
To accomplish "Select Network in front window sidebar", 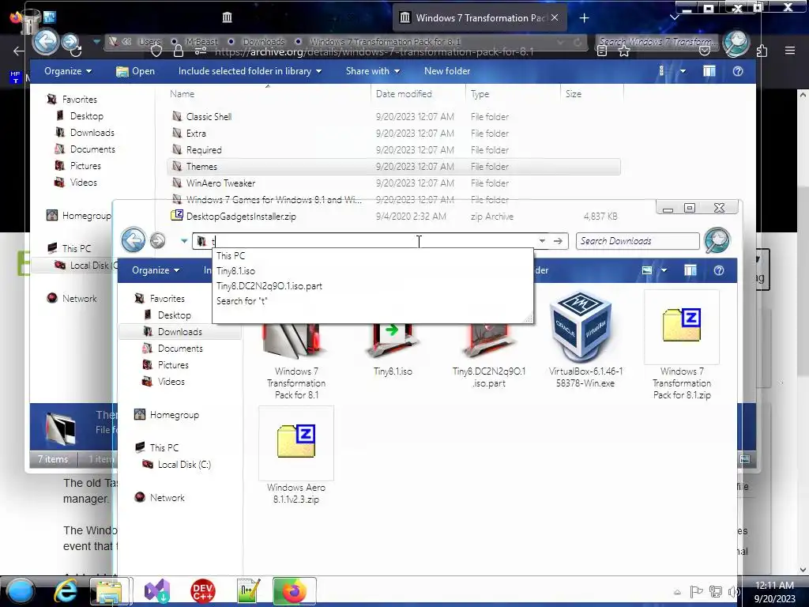I will [x=167, y=498].
